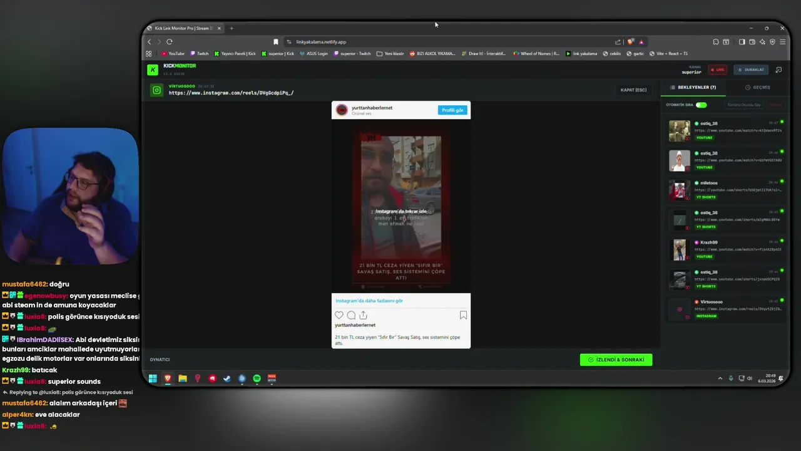Open the Yayıncı Paneli | Kick bookmark

pyautogui.click(x=235, y=53)
